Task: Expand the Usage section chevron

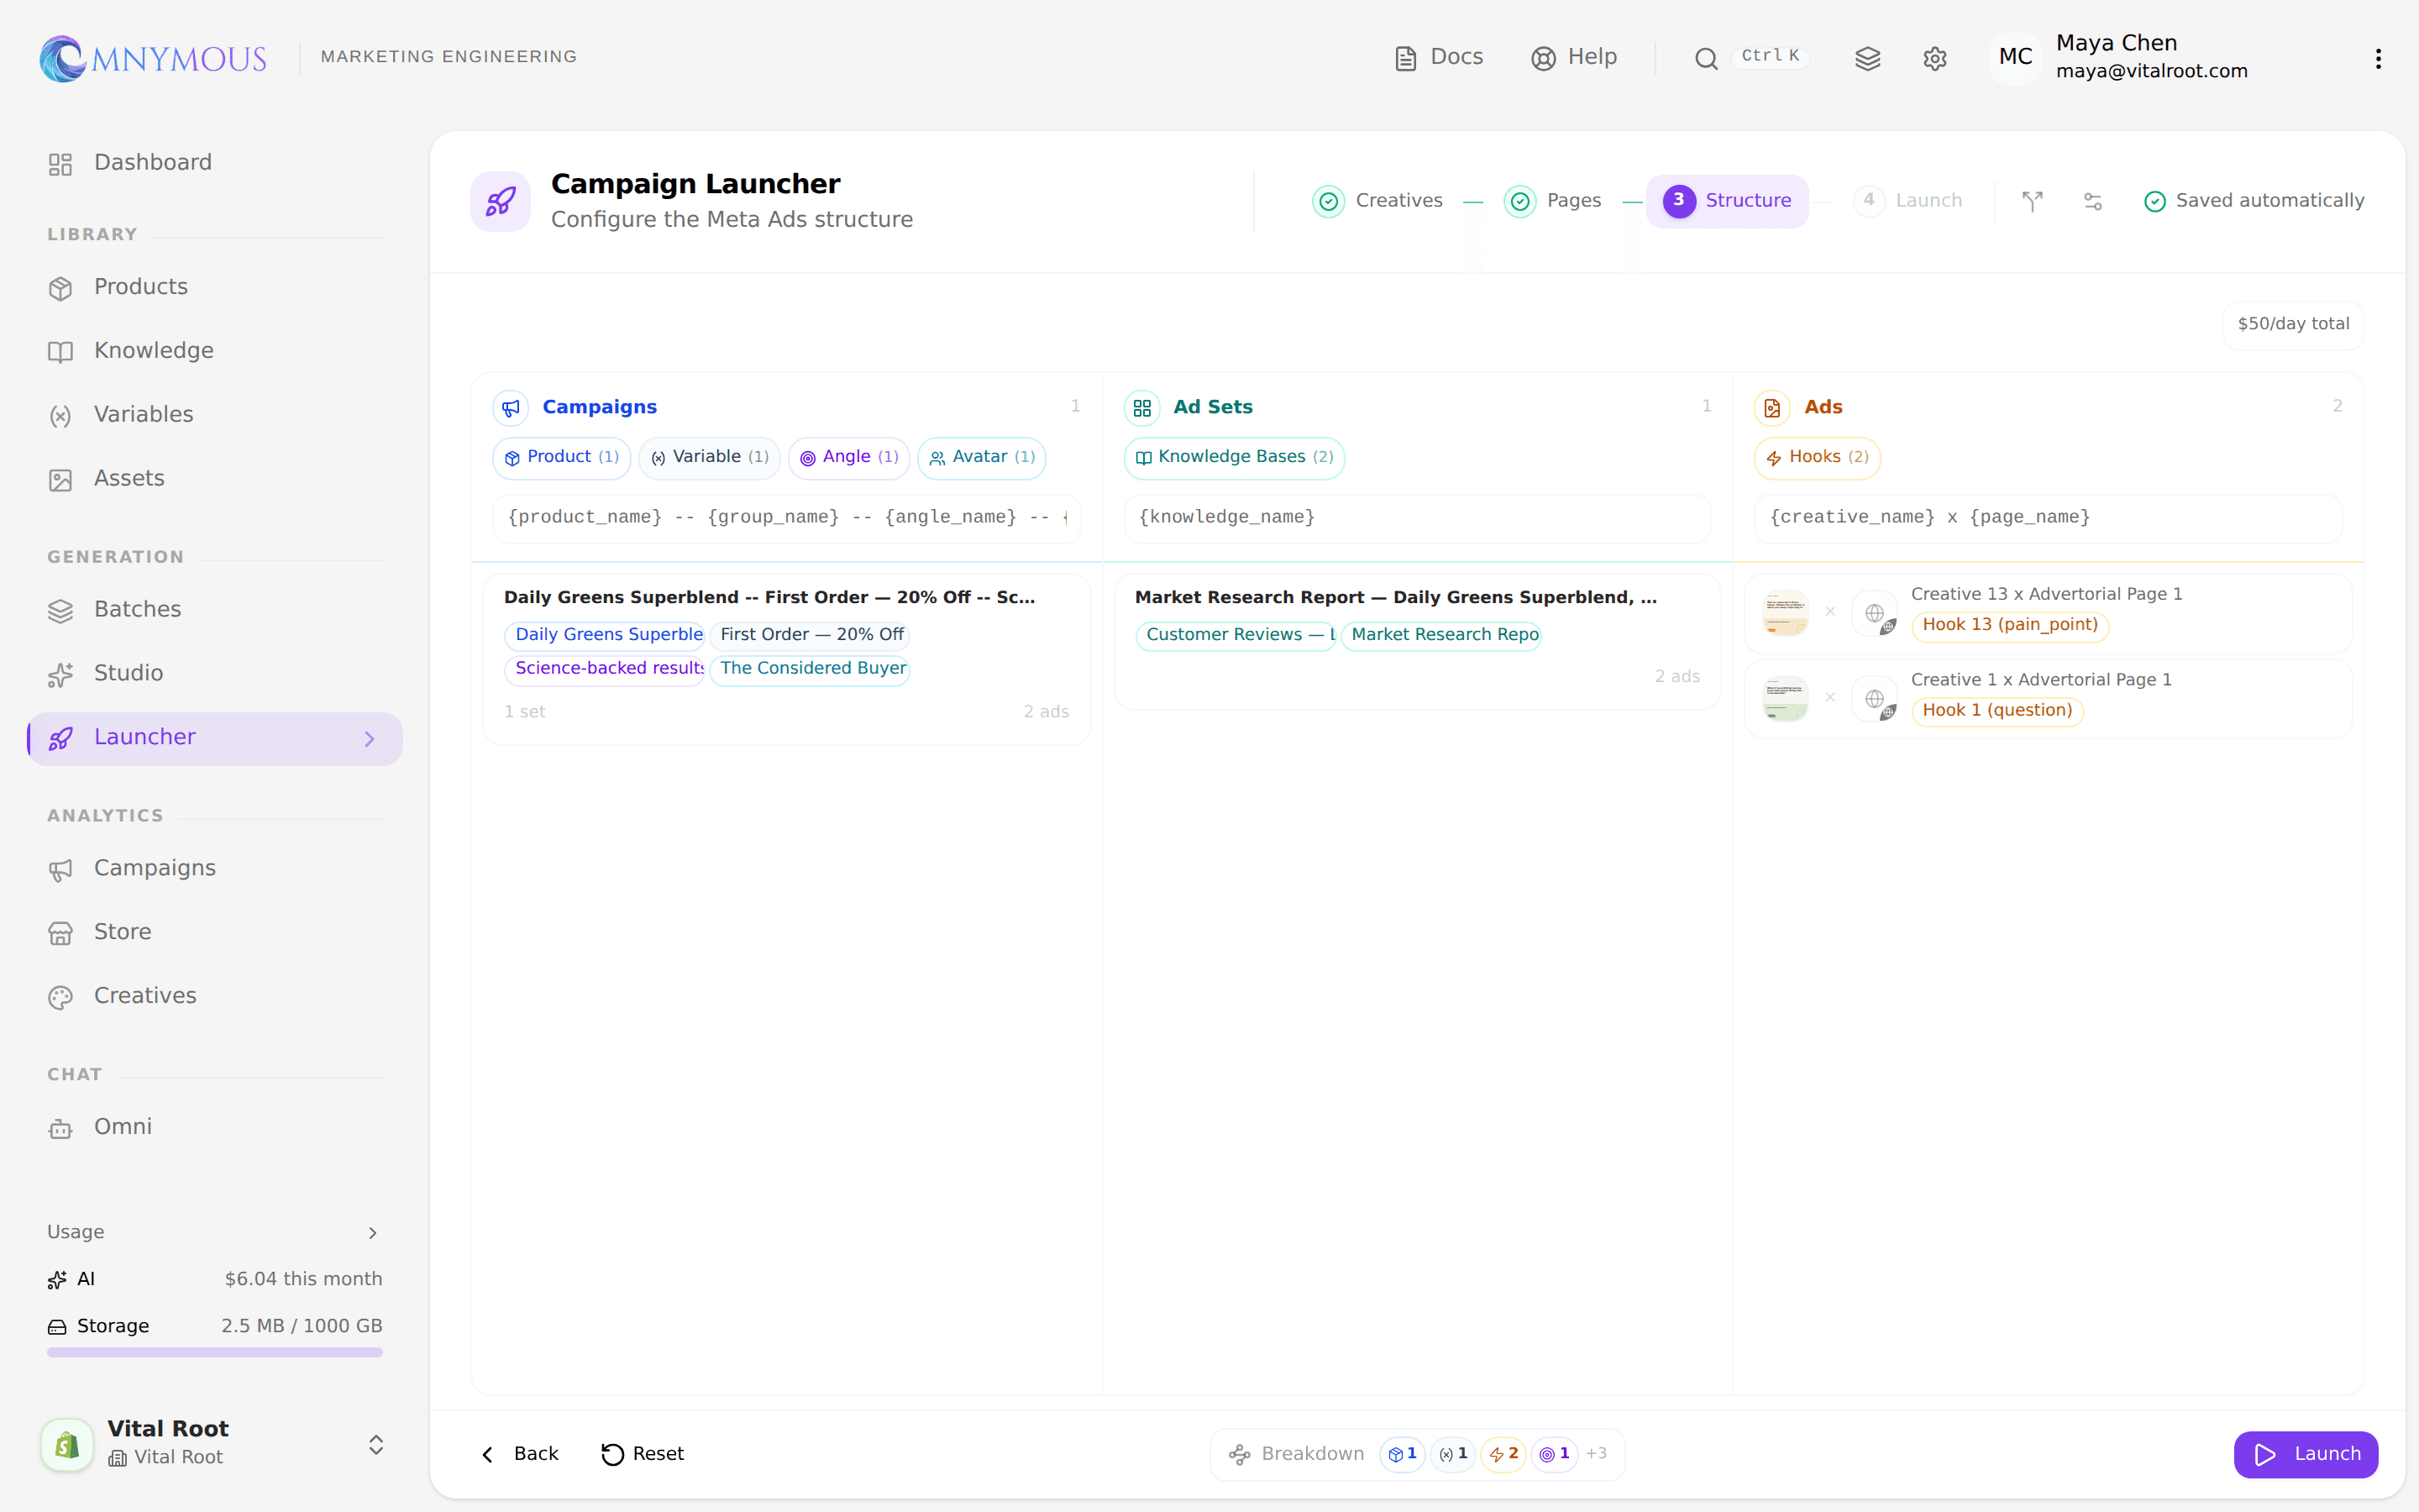Action: [373, 1232]
